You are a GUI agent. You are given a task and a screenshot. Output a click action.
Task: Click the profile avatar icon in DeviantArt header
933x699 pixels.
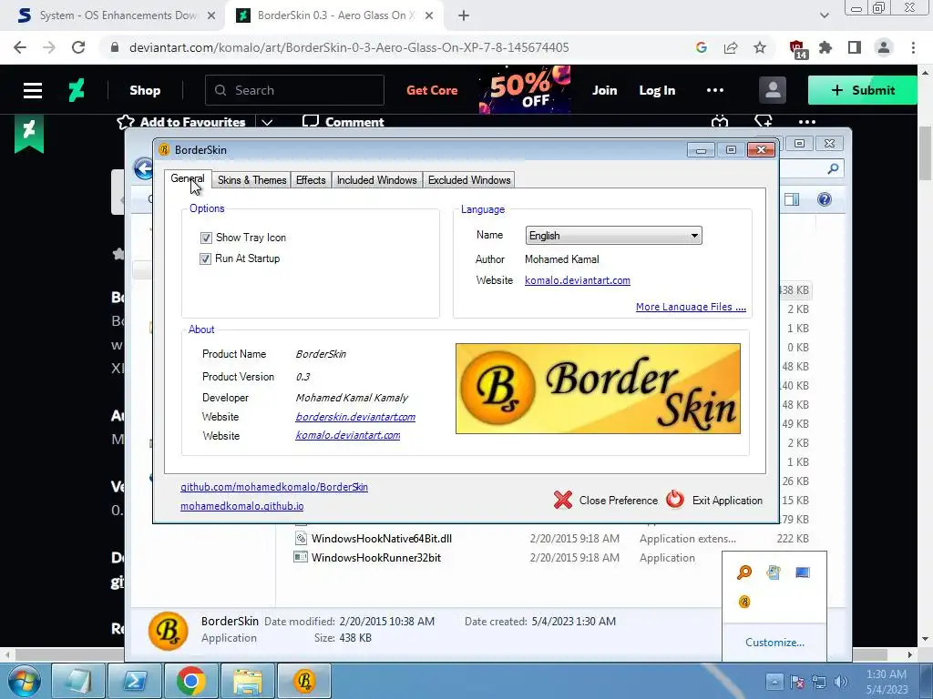pos(773,90)
